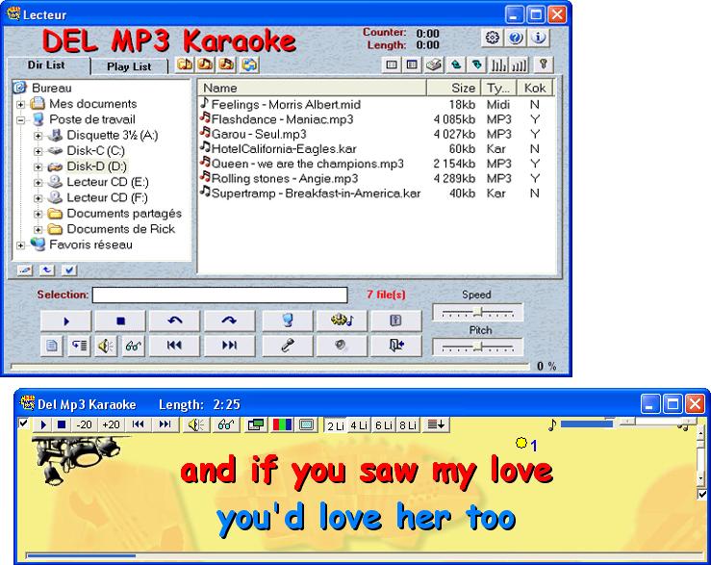Adjust the Pitch slider
Viewport: 711px width, 565px height.
click(x=477, y=347)
